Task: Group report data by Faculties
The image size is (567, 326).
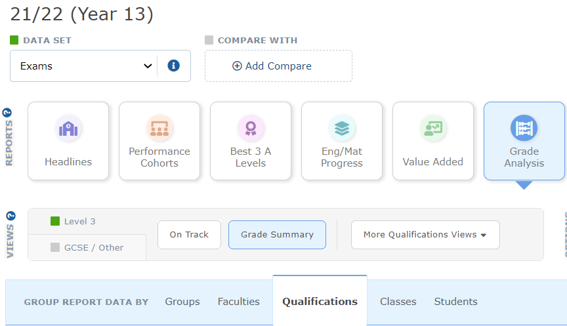Action: [x=239, y=302]
